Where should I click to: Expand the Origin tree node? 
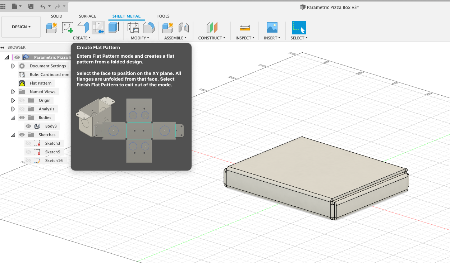coord(13,100)
